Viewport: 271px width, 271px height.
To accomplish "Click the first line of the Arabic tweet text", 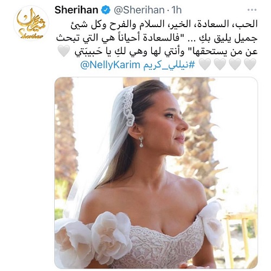I will (x=164, y=24).
